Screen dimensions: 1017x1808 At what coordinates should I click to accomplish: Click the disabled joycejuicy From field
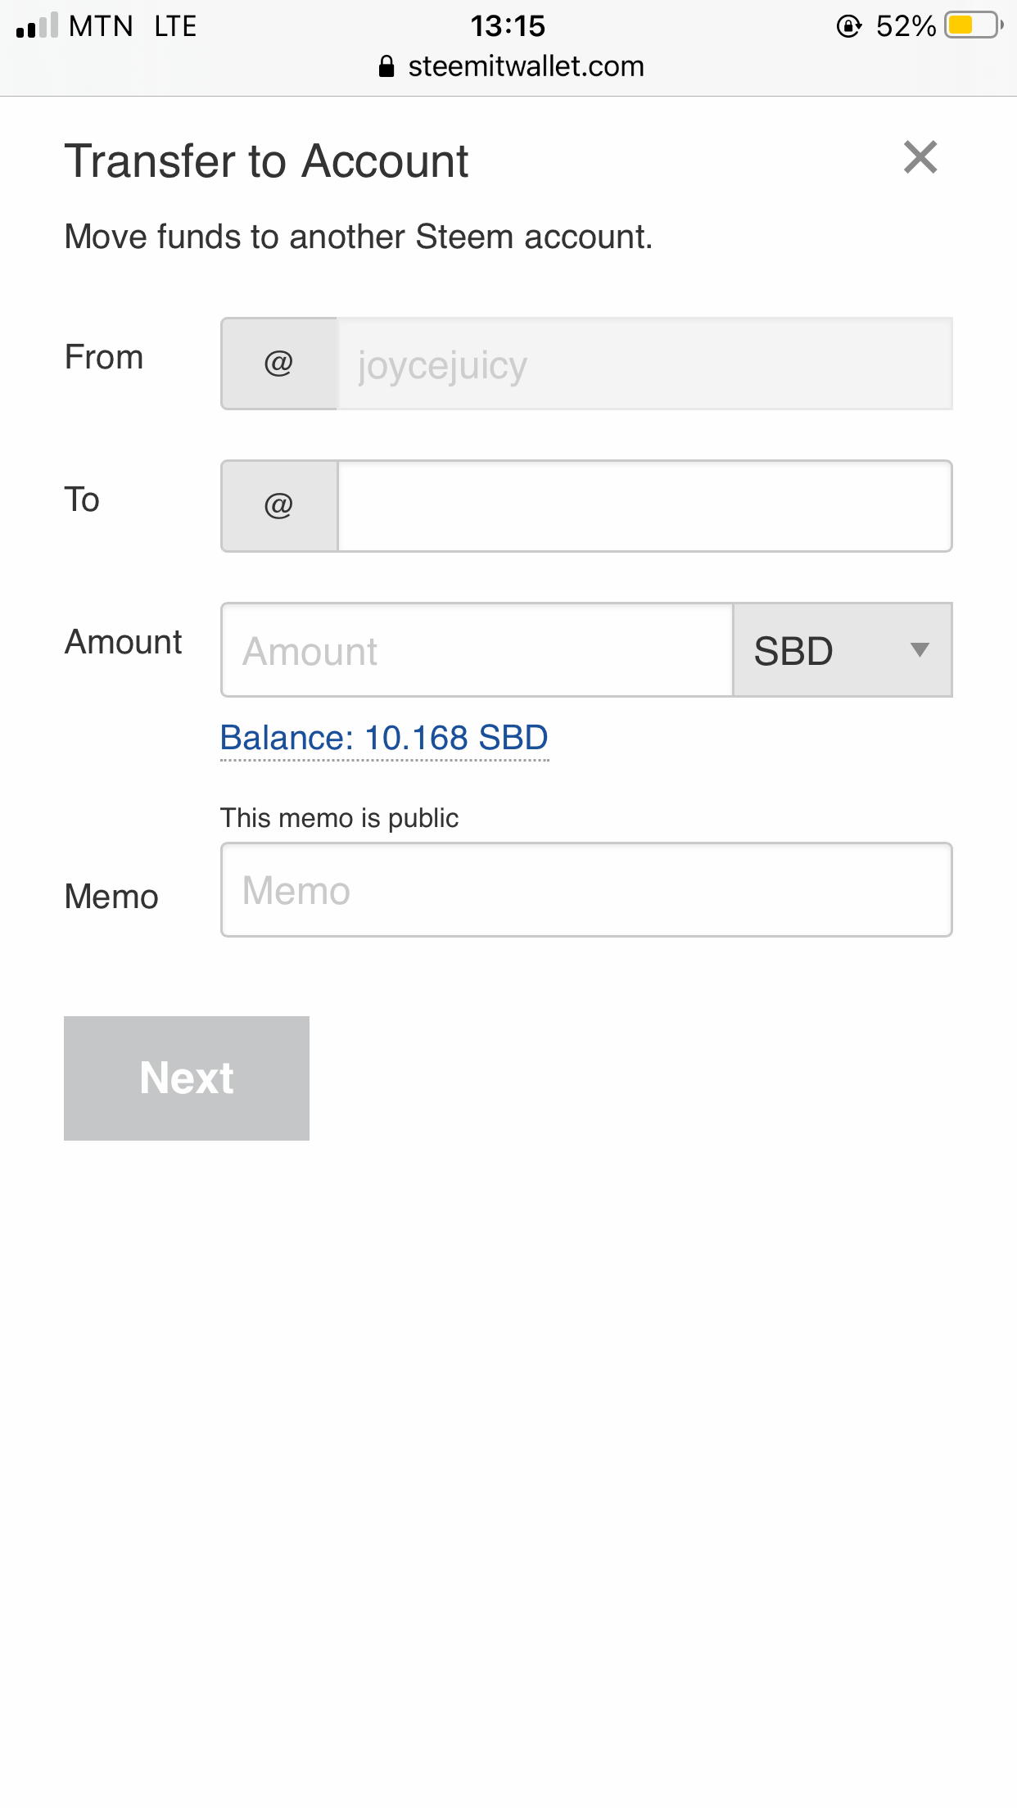coord(644,364)
